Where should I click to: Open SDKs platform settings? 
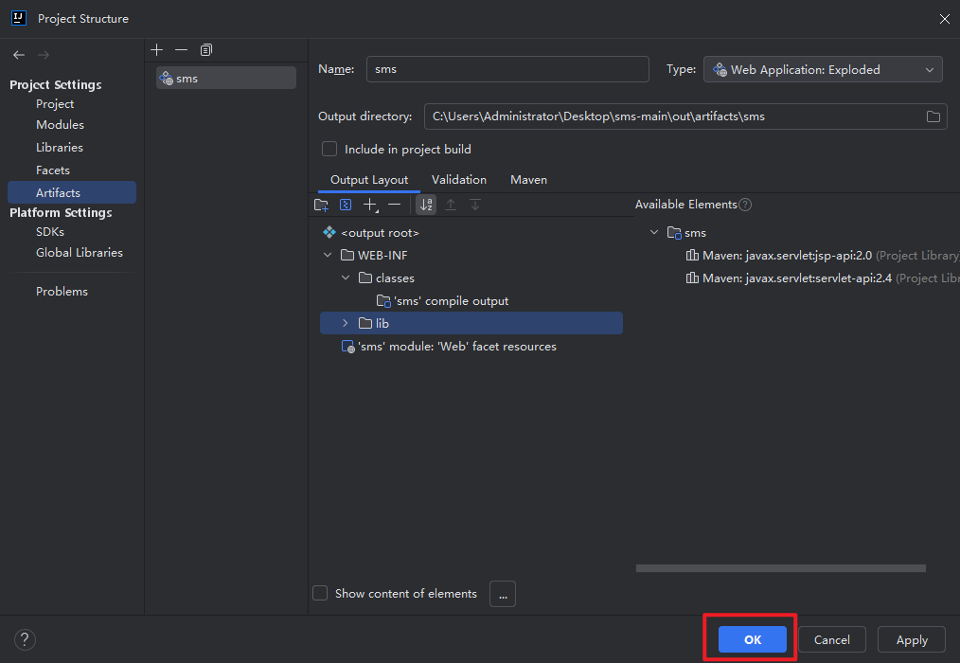[50, 232]
